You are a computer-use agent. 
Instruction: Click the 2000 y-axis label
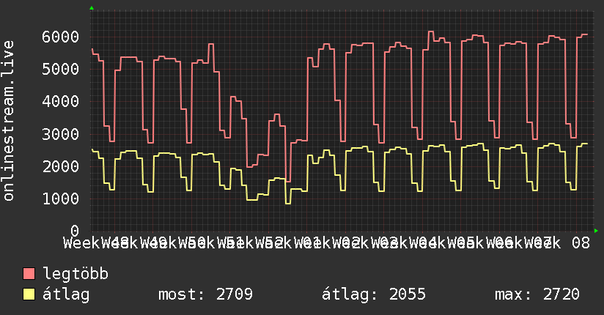(61, 166)
